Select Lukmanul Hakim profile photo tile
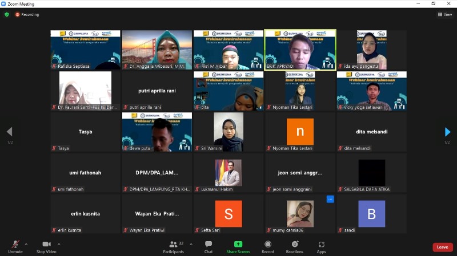This screenshot has width=457, height=256. pos(228,173)
